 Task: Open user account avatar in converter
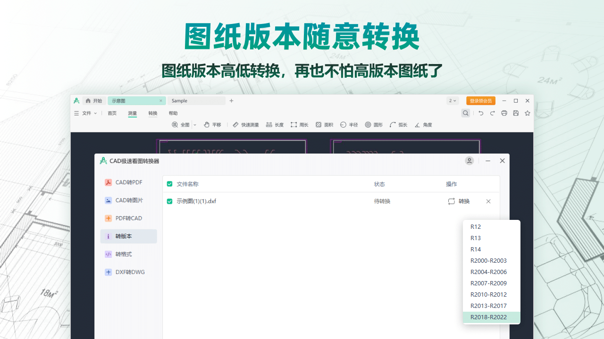(470, 161)
